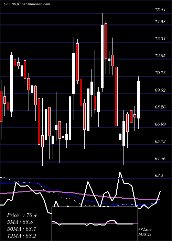Click the 64.46 price axis label
172x241 pixels.
160,158
